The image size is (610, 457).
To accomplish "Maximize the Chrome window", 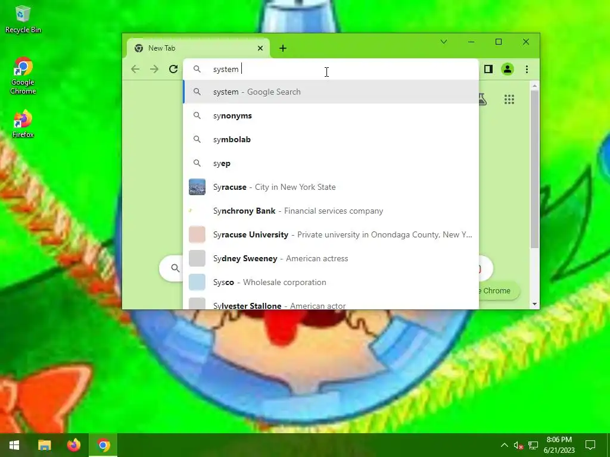I will pos(499,42).
